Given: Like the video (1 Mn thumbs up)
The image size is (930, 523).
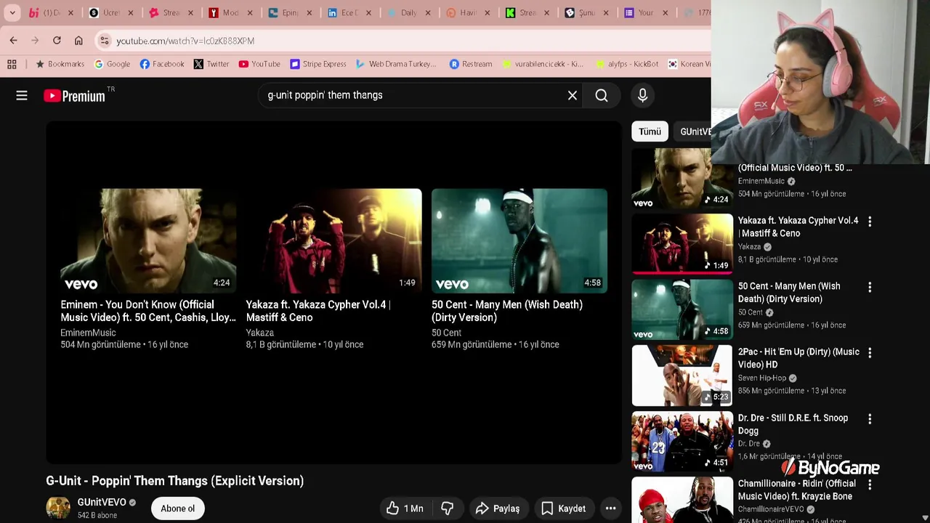Looking at the screenshot, I should pyautogui.click(x=405, y=508).
